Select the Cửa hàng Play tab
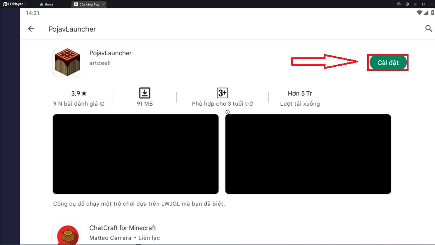Image resolution: width=435 pixels, height=245 pixels. pos(88,4)
